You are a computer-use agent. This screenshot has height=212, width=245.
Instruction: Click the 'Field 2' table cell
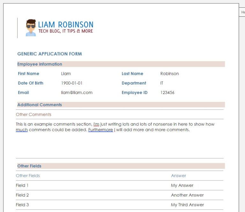pyautogui.click(x=22, y=195)
